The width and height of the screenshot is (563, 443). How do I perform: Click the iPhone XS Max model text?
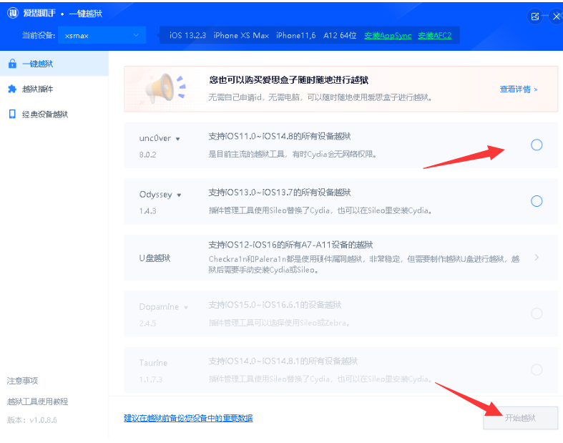pos(241,35)
